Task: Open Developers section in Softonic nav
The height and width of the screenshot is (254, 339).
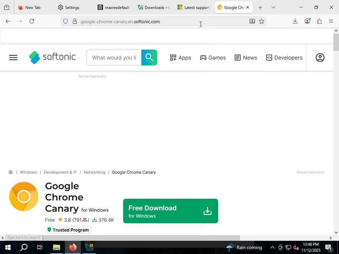Action: 284,58
